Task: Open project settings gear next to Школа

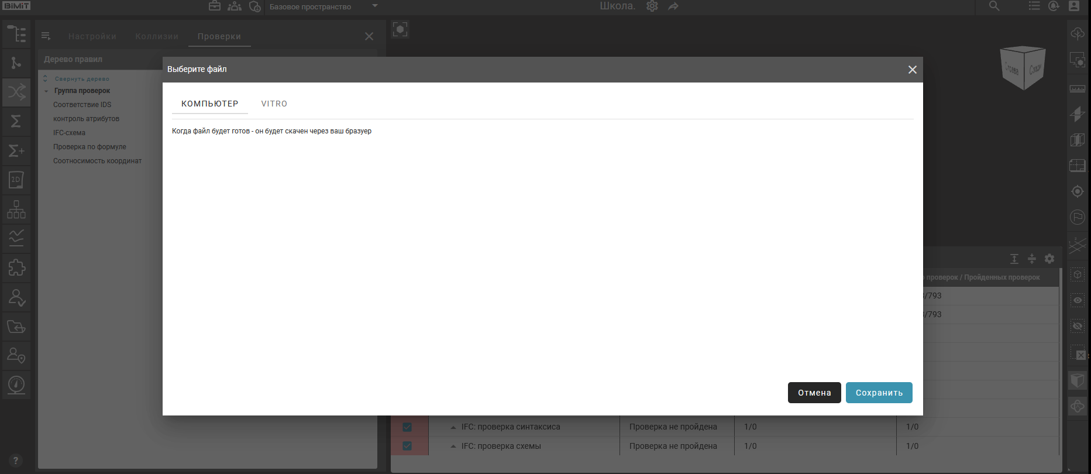Action: 652,6
